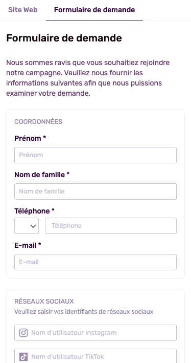The image size is (191, 363).
Task: Select the E-mail input box
Action: click(96, 262)
